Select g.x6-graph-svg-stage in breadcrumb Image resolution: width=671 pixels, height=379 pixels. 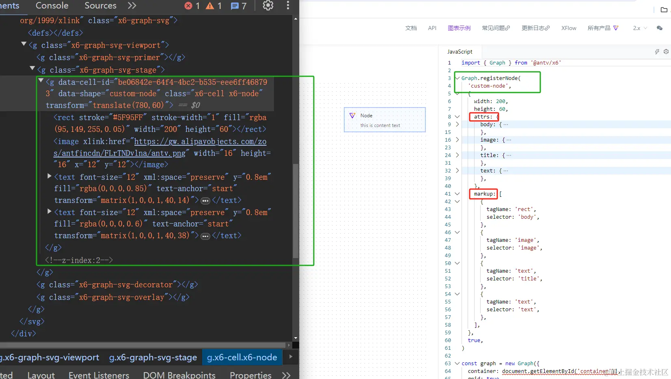pyautogui.click(x=153, y=357)
